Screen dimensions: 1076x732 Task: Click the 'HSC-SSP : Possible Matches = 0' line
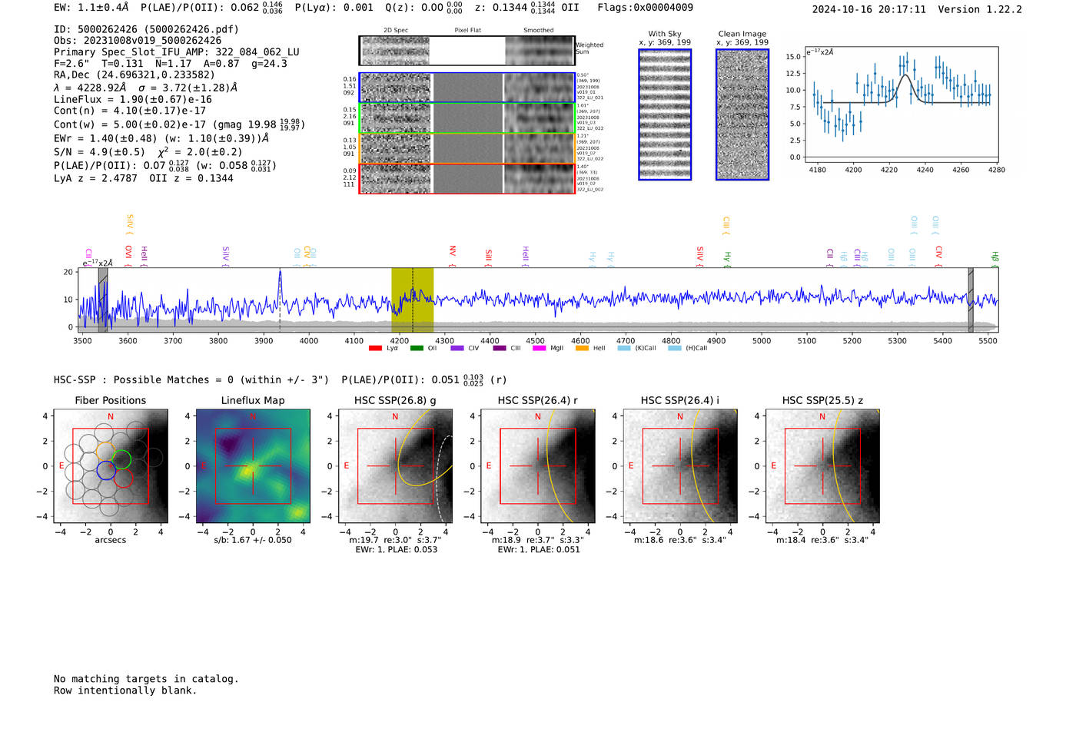(x=191, y=379)
